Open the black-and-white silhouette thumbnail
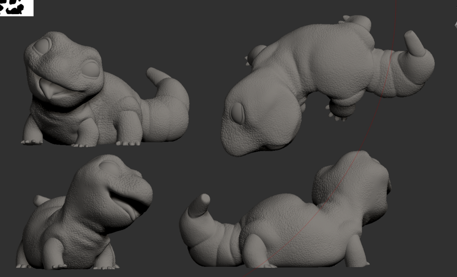Image resolution: width=457 pixels, height=277 pixels. (x=17, y=8)
